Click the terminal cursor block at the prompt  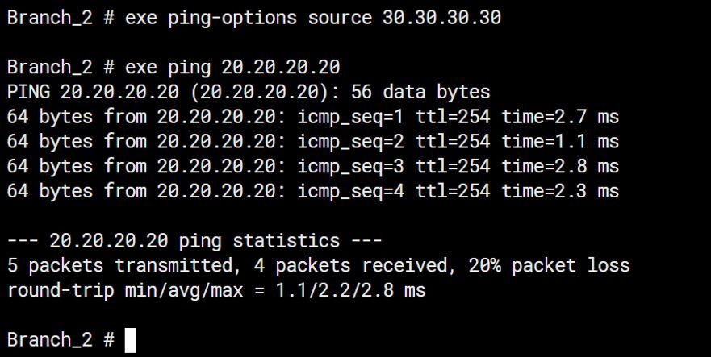(x=131, y=339)
